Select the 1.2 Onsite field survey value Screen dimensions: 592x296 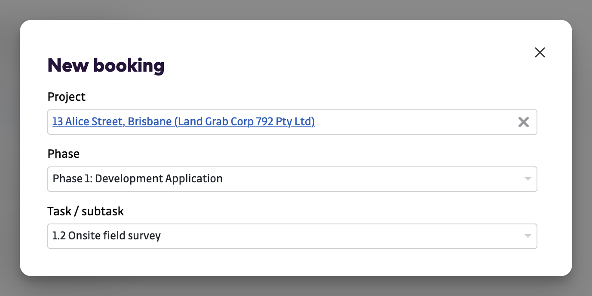click(107, 236)
